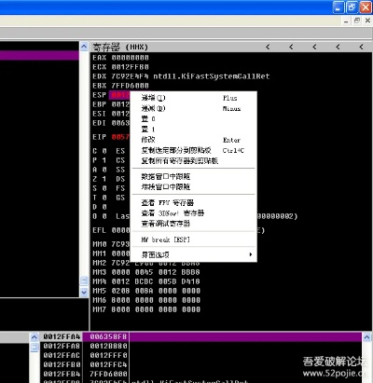Viewport: 373px width, 383px height.
Task: Select the MM4 register row
Action: [146, 281]
